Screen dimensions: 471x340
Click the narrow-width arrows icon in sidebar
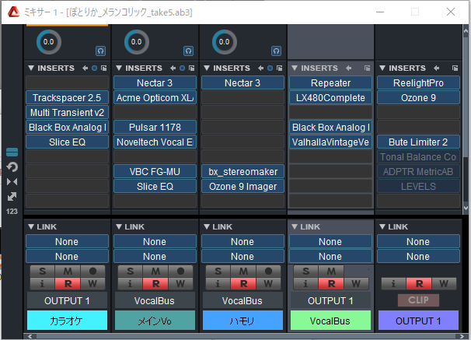point(12,181)
